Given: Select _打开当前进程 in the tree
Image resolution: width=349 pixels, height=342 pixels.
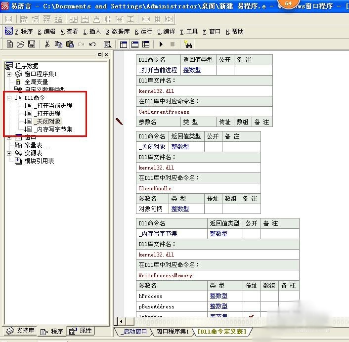Looking at the screenshot, I should click(53, 105).
